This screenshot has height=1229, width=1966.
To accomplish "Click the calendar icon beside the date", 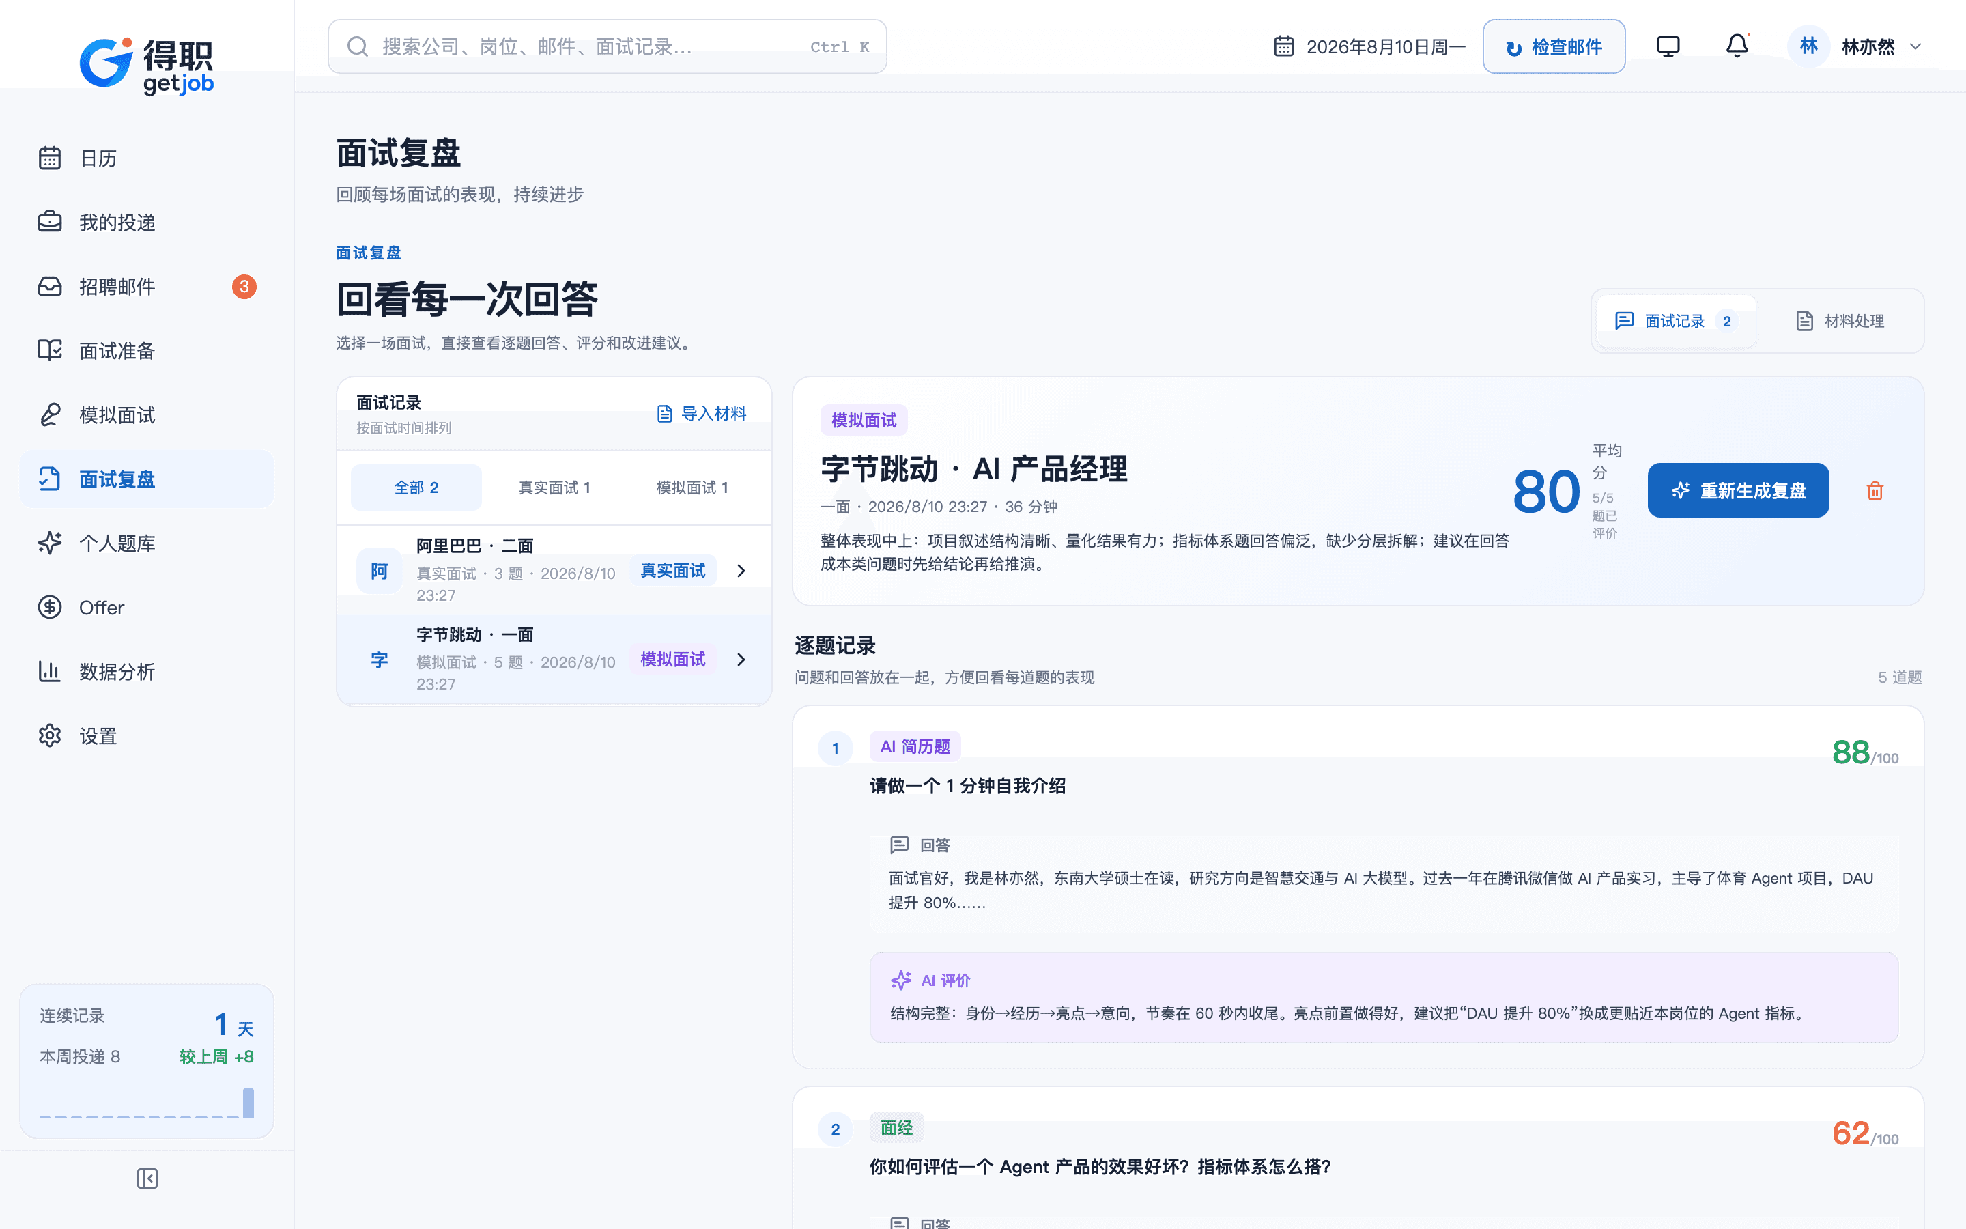I will coord(1283,46).
